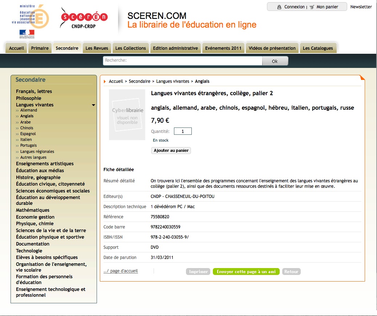Click the shopping cart icon beside Mon panier

coord(312,7)
